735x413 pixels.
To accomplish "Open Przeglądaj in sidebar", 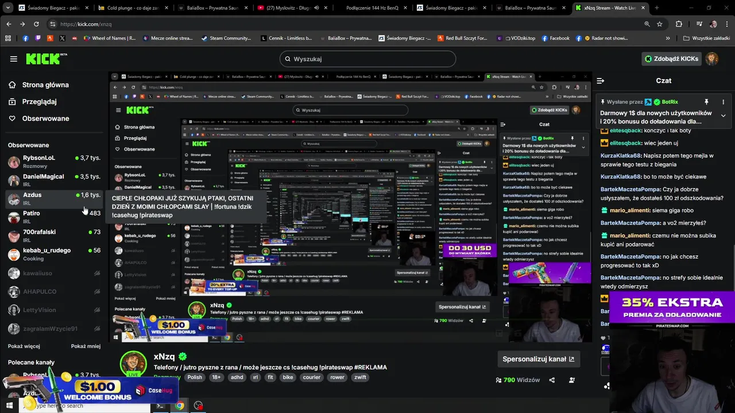I will (x=39, y=102).
